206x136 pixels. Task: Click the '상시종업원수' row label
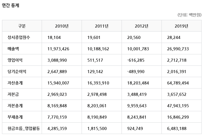point(19,37)
